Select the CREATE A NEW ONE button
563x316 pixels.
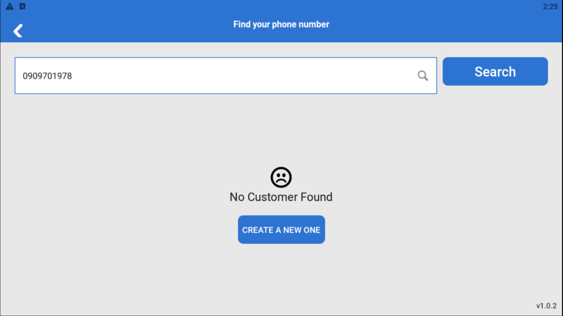pos(281,230)
